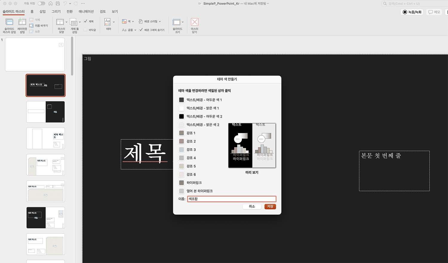Click the 글꼴 fonts Aa icon
Image resolution: width=448 pixels, height=263 pixels.
tap(124, 30)
